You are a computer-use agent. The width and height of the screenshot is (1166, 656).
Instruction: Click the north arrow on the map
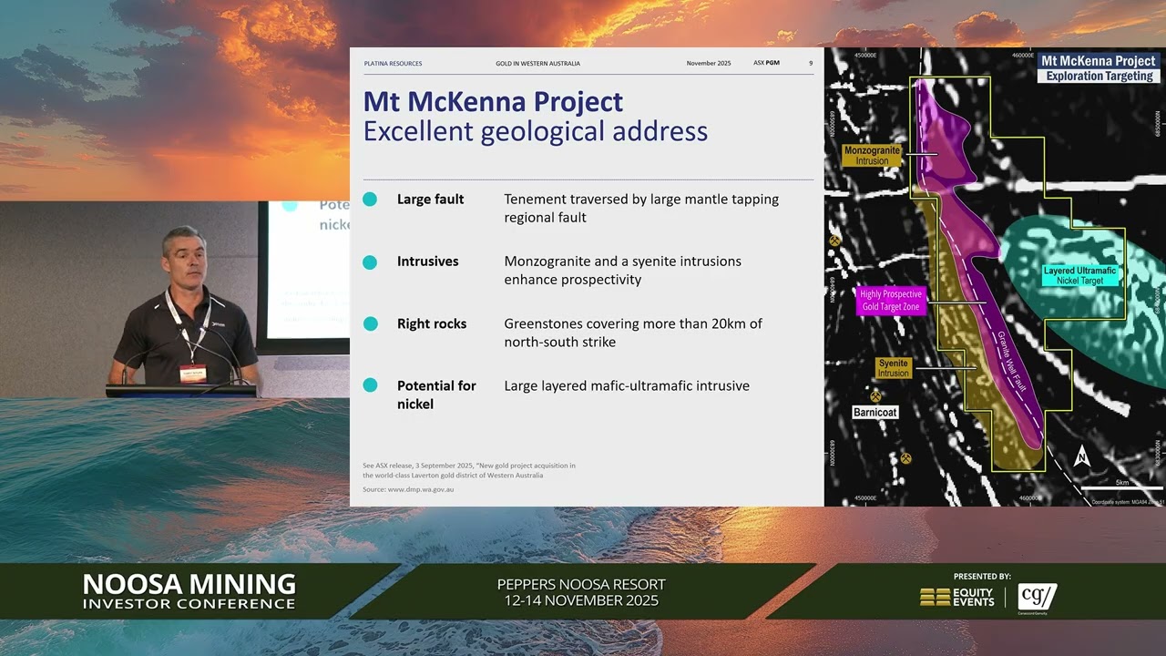click(x=1081, y=456)
